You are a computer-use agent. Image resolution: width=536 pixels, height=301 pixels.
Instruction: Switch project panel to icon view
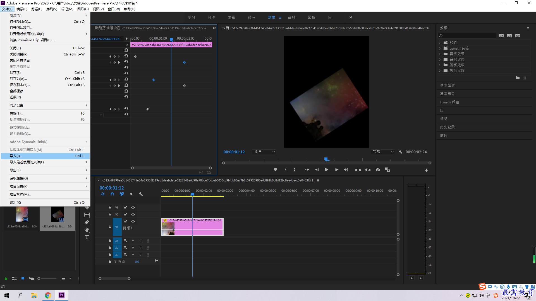pos(23,278)
